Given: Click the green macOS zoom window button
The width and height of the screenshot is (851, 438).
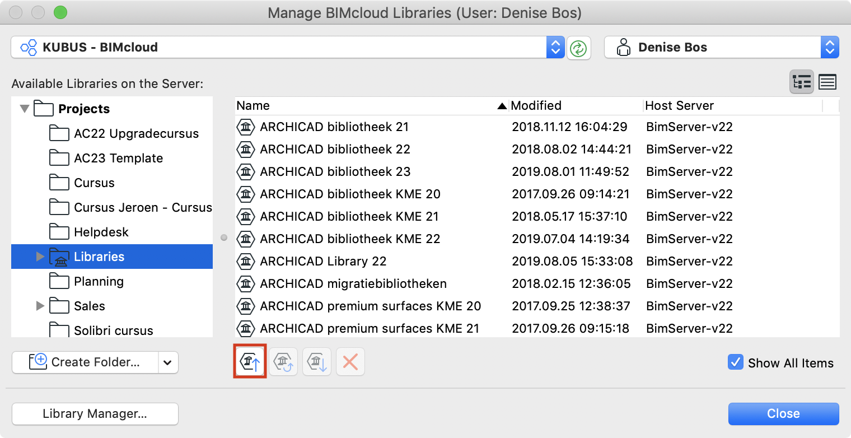Looking at the screenshot, I should [60, 12].
